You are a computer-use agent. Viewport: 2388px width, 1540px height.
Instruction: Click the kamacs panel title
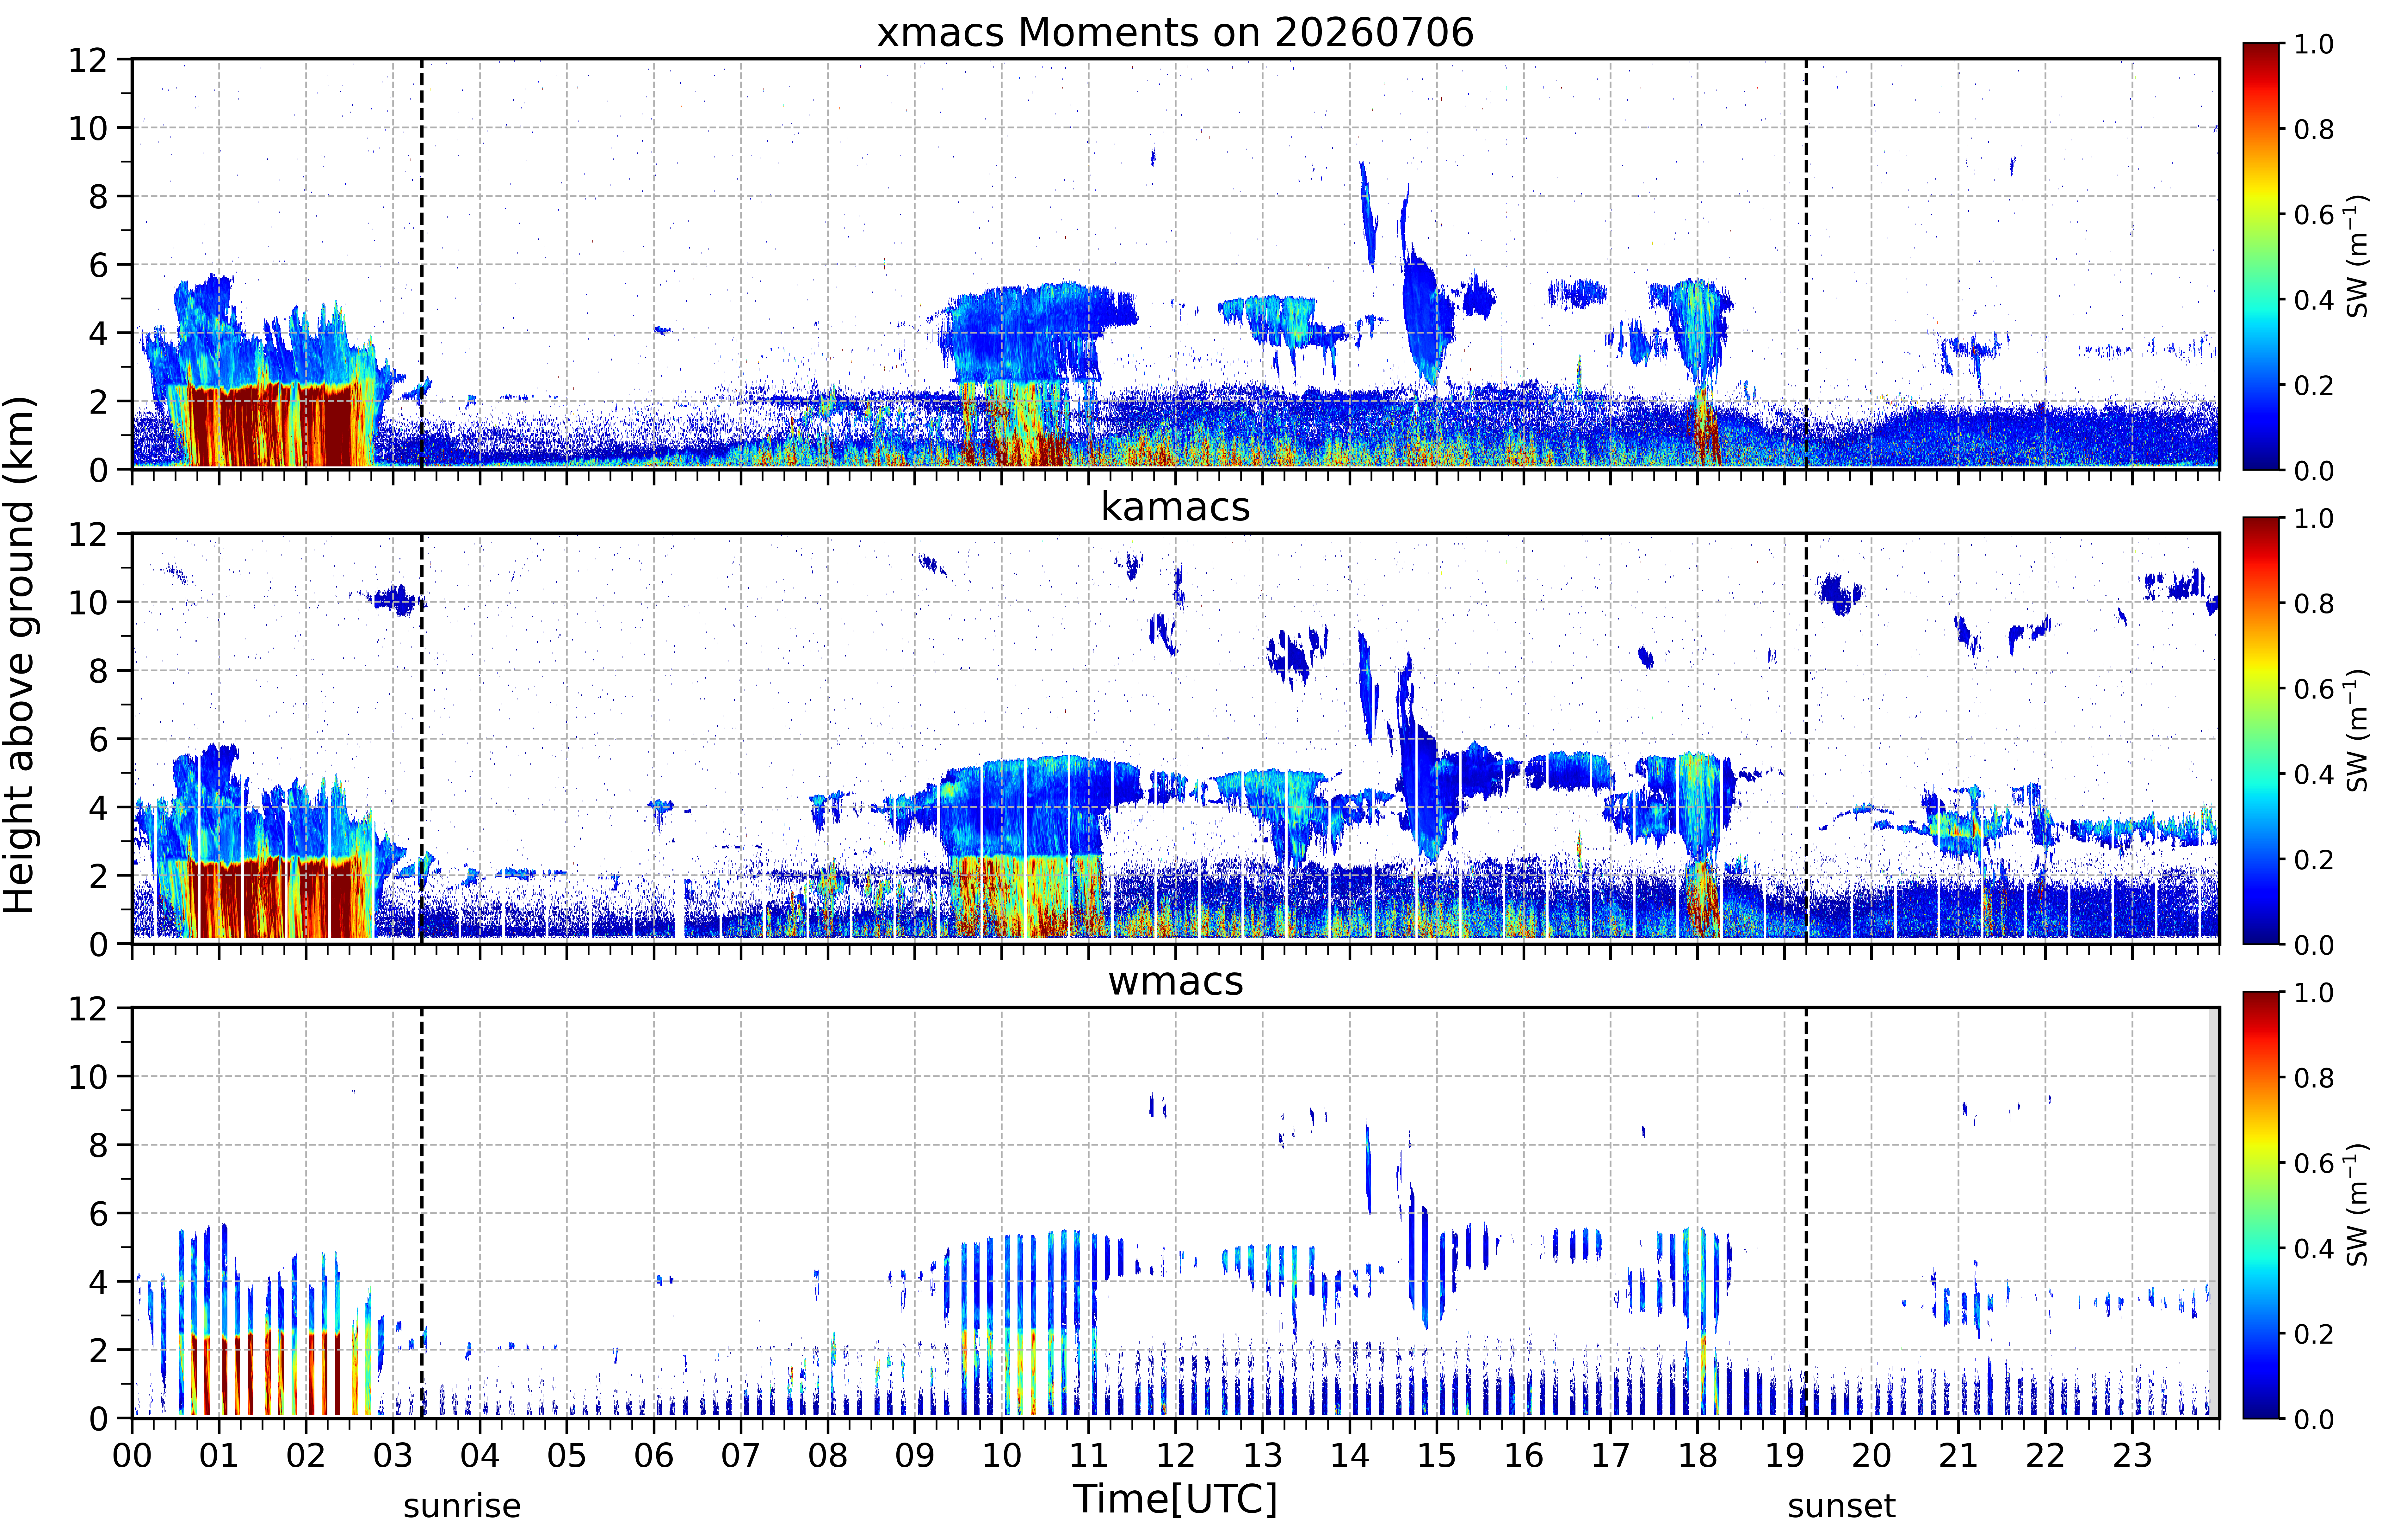coord(1175,507)
